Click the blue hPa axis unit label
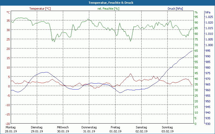Screen dimensions: 215x134 [208, 12]
